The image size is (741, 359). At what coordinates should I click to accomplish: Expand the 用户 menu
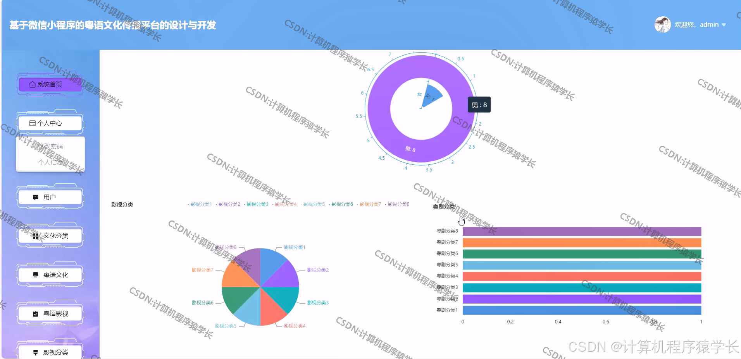tap(50, 197)
